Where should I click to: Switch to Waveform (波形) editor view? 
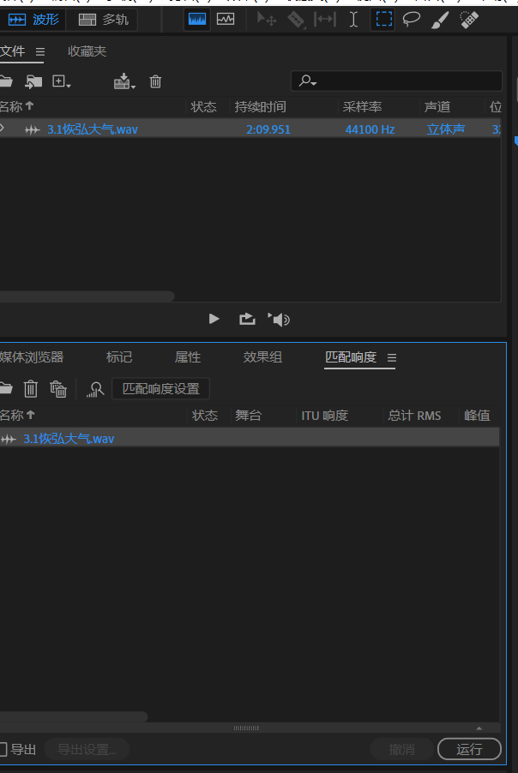click(x=33, y=20)
